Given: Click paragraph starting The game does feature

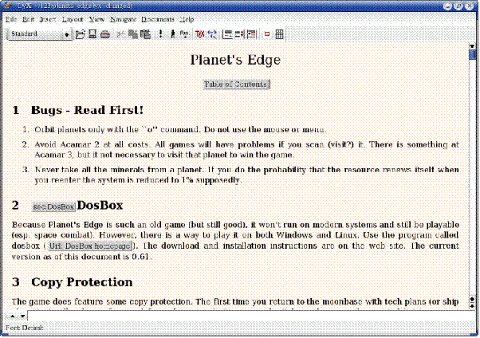Looking at the screenshot, I should (235, 302).
